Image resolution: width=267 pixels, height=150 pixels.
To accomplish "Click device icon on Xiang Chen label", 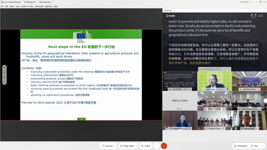I will (x=242, y=128).
